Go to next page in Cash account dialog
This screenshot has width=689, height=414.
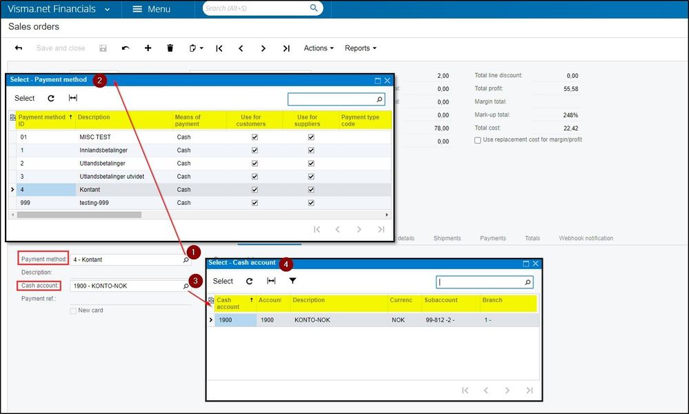tap(508, 391)
